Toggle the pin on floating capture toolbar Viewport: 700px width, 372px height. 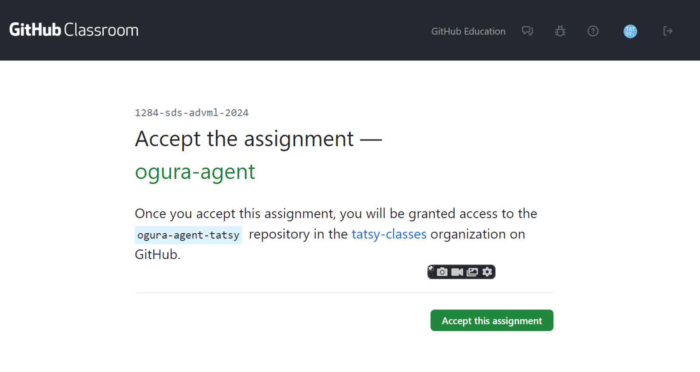(430, 268)
